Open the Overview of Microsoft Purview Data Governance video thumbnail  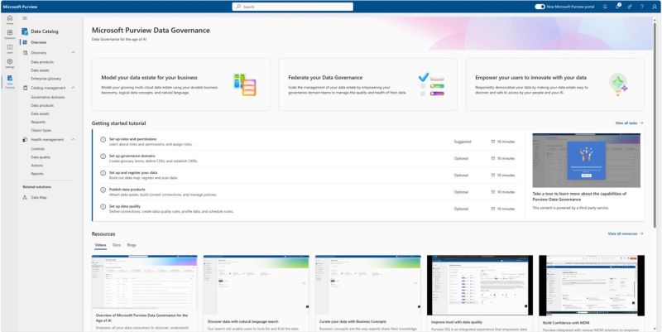tap(144, 281)
